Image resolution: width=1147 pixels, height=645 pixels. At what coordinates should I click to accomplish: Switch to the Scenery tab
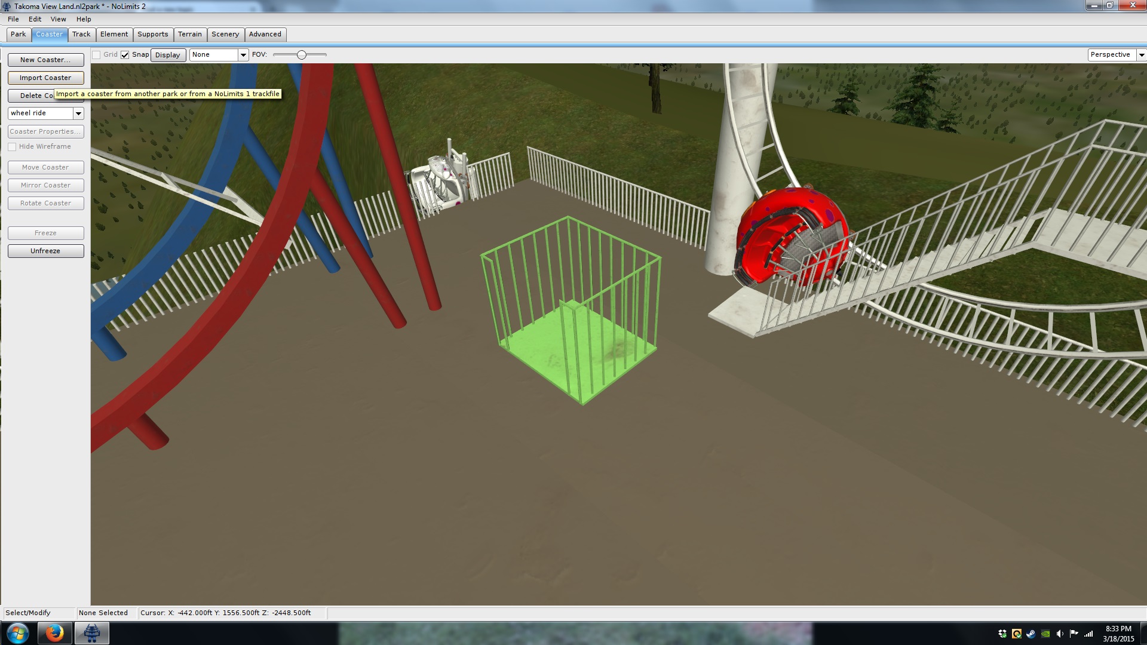pos(225,35)
